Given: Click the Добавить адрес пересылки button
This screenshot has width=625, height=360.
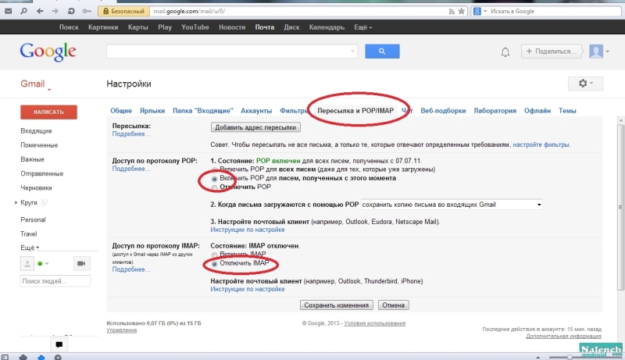Looking at the screenshot, I should point(255,127).
